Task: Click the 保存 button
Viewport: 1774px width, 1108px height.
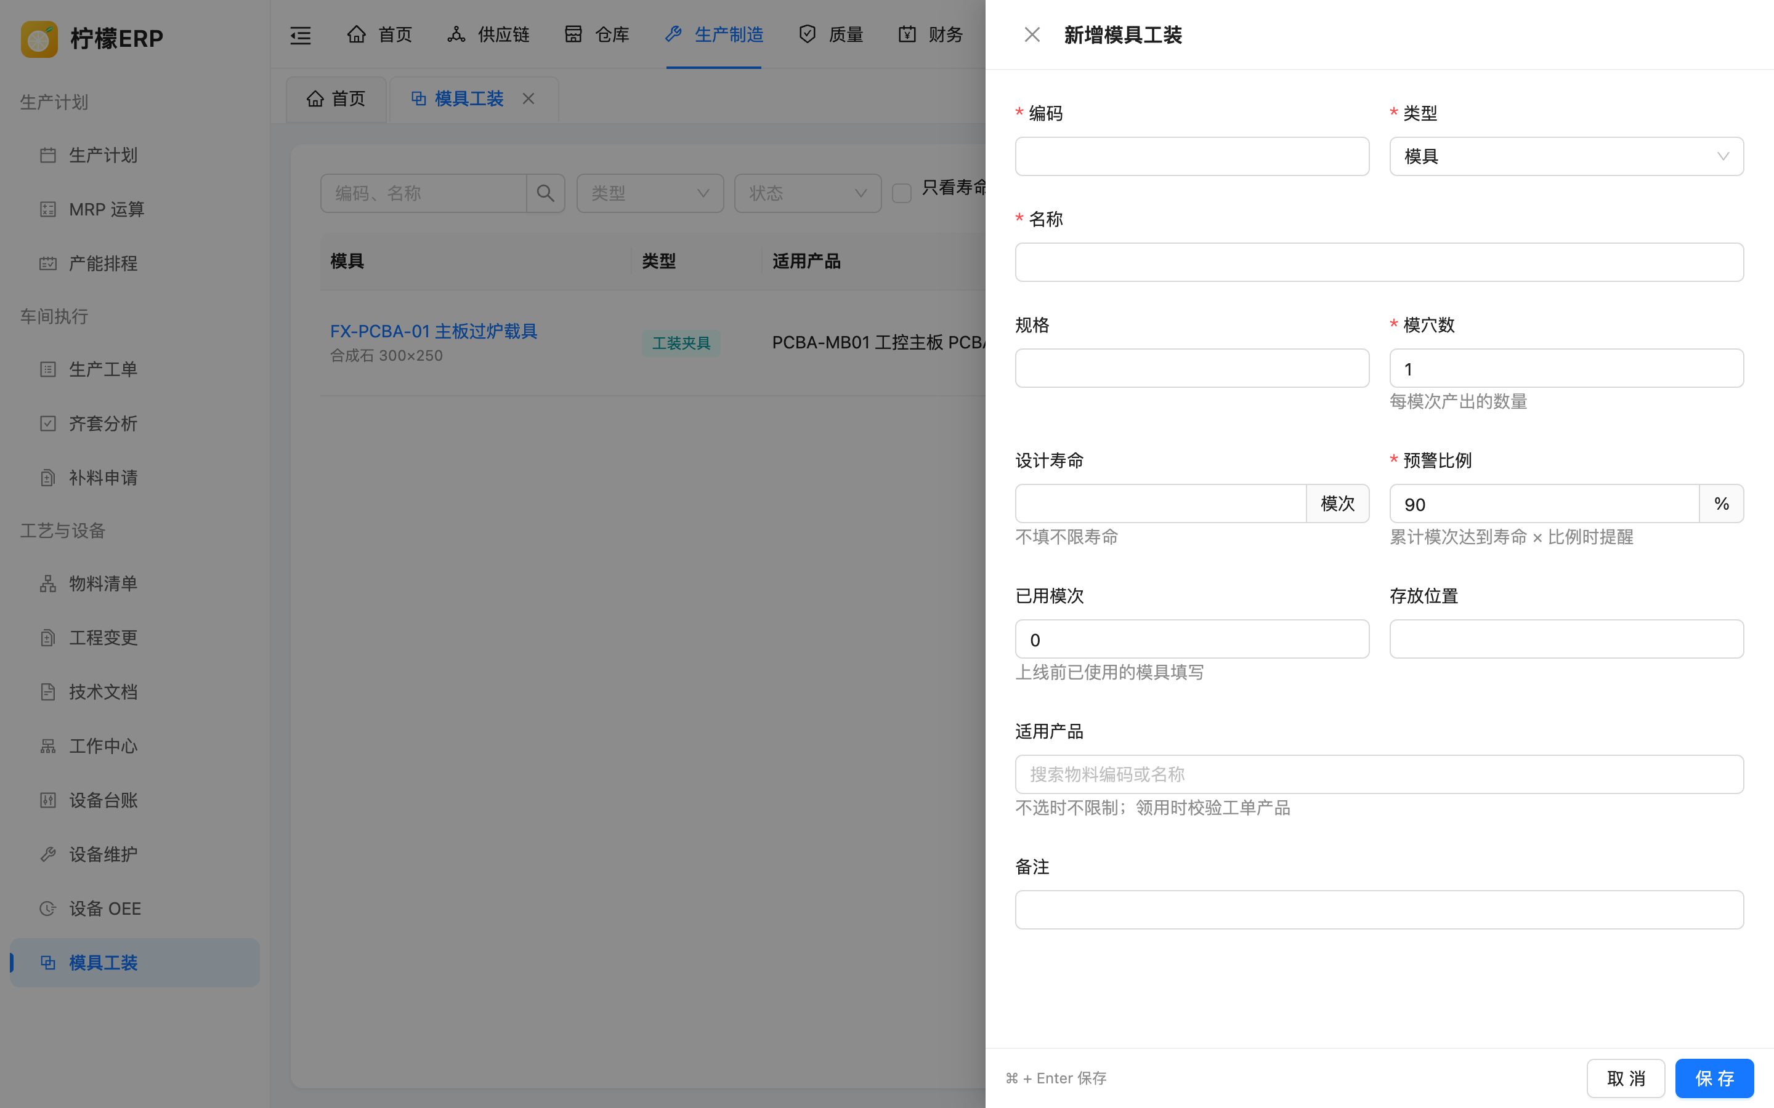Action: pos(1714,1078)
